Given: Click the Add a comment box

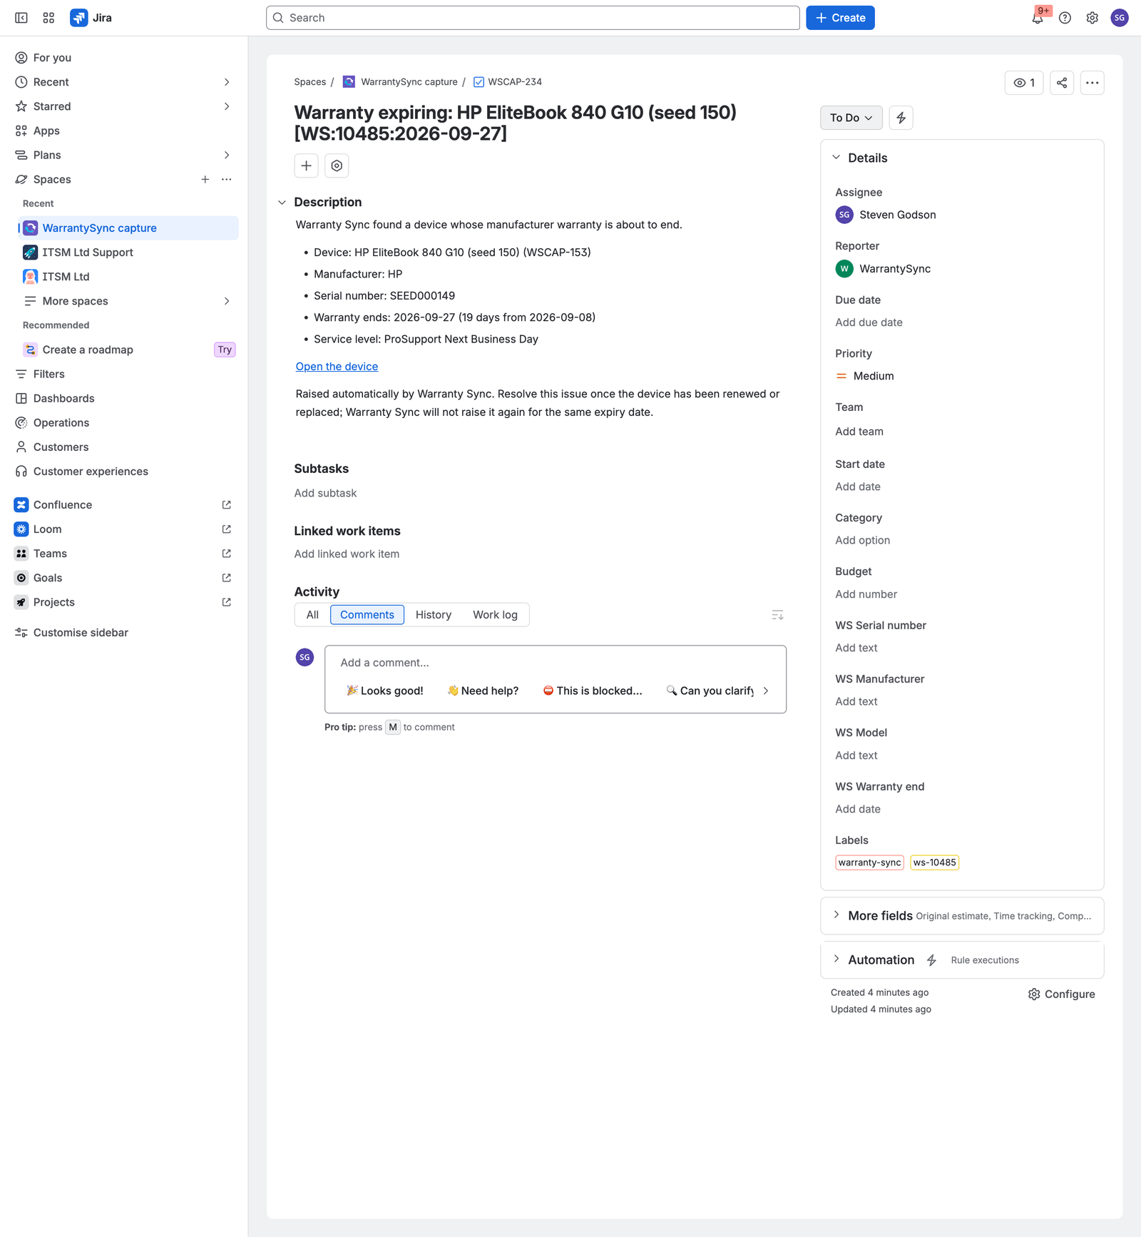Looking at the screenshot, I should 555,663.
